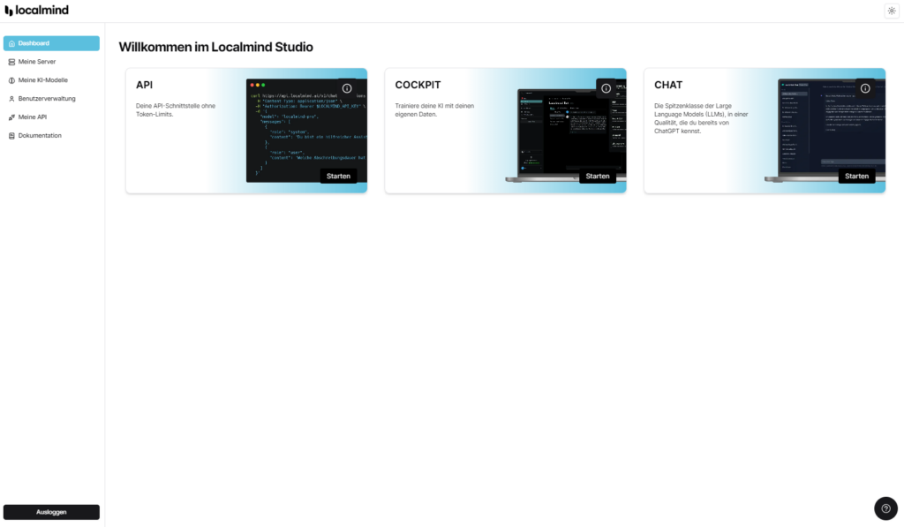The height and width of the screenshot is (527, 904).
Task: Show info for the API card
Action: [x=347, y=88]
